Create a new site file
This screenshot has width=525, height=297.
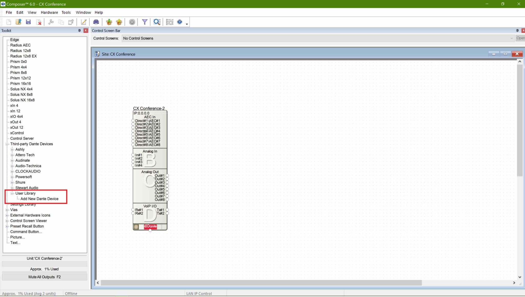coord(9,22)
